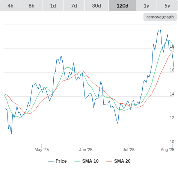The height and width of the screenshot is (171, 178).
Task: Select the 8h time range tab
Action: 32,6
